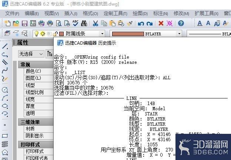The width and height of the screenshot is (231, 160).
Task: Select the Circle tool
Action: pos(5,90)
